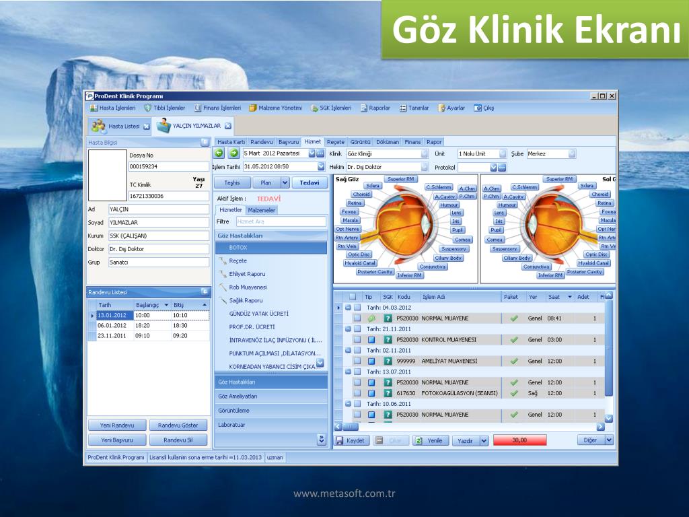Check the Tarih: 10.06.2011 group checkbox
The image size is (689, 517).
pyautogui.click(x=357, y=404)
